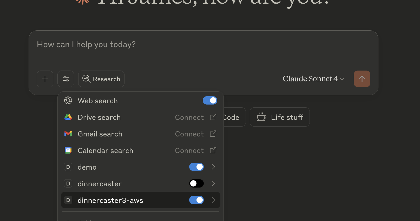This screenshot has width=420, height=221.
Task: Enable the dinnercaster toggle
Action: coord(196,184)
